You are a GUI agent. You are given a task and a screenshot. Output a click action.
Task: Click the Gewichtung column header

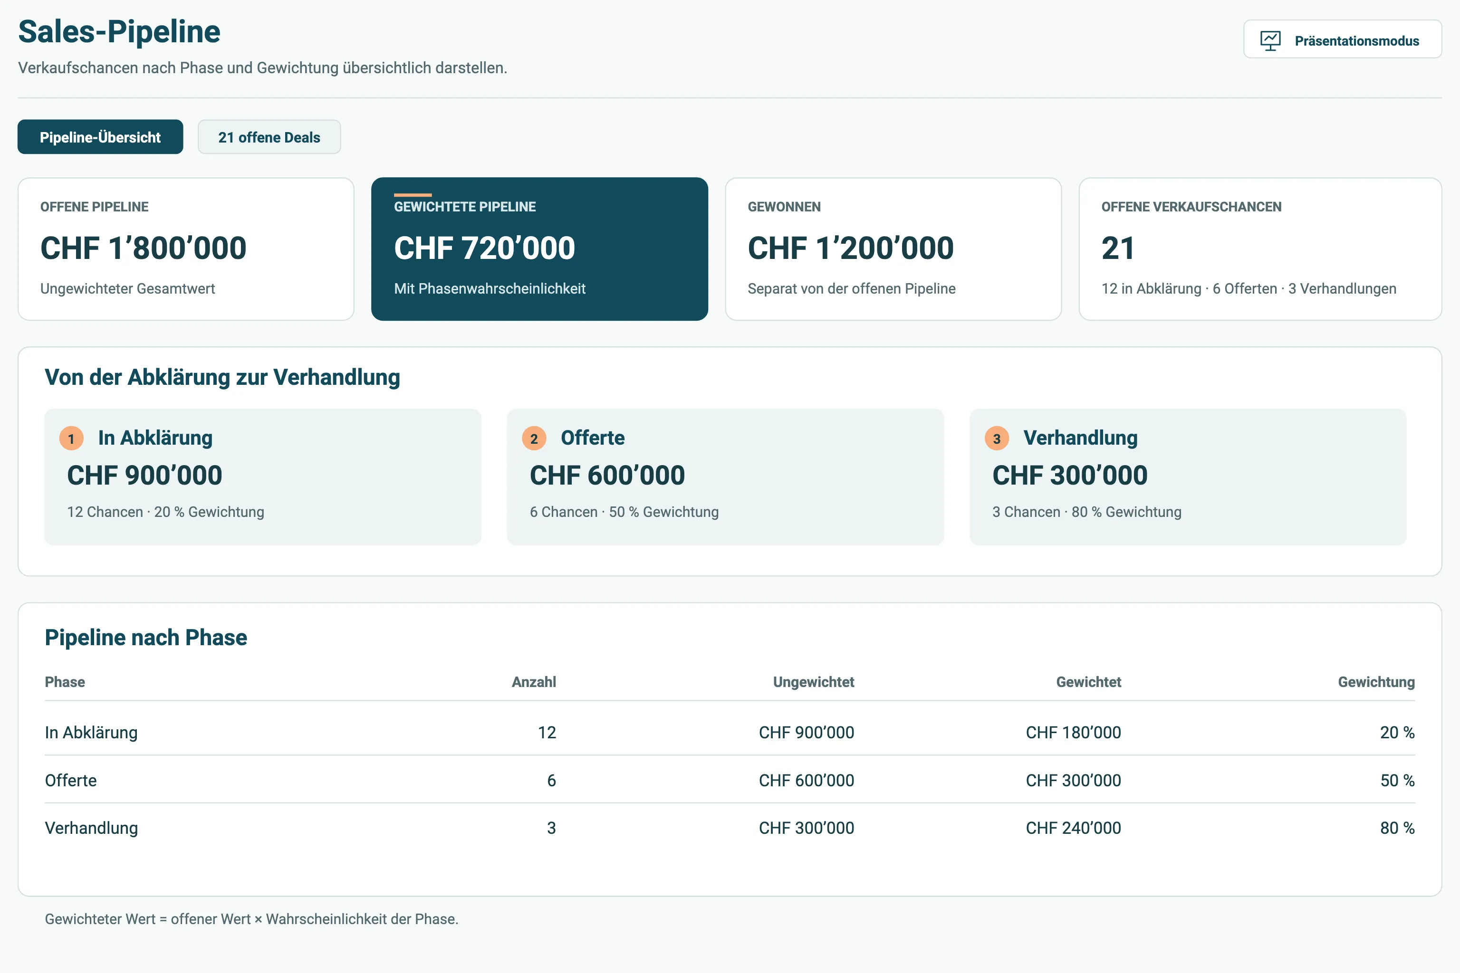[x=1376, y=682]
